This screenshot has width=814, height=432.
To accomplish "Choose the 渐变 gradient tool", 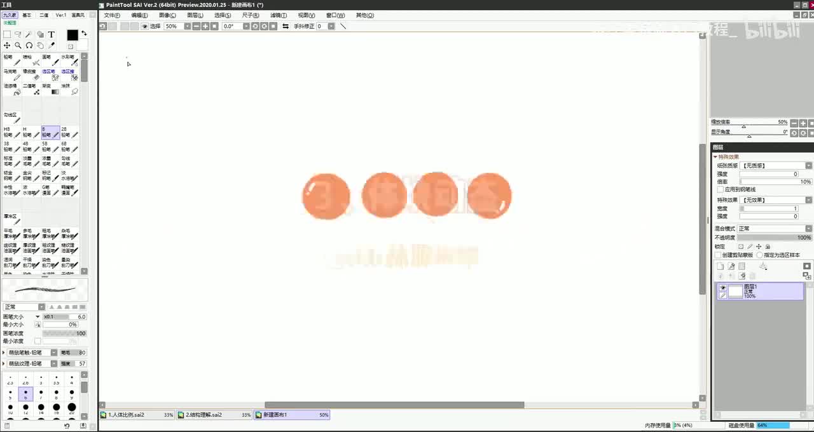I will pyautogui.click(x=50, y=90).
